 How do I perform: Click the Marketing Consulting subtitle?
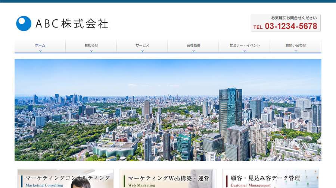[44, 185]
